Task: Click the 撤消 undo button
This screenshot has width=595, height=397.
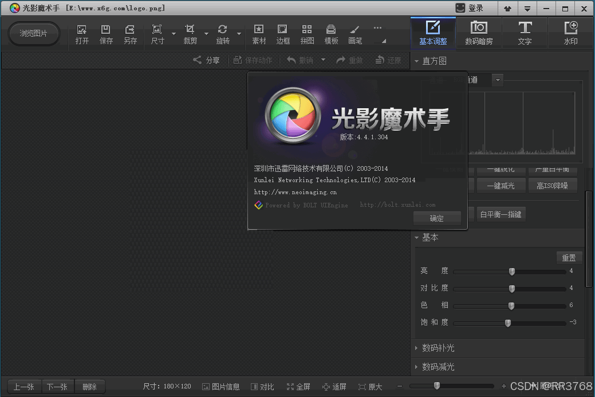Action: 300,60
